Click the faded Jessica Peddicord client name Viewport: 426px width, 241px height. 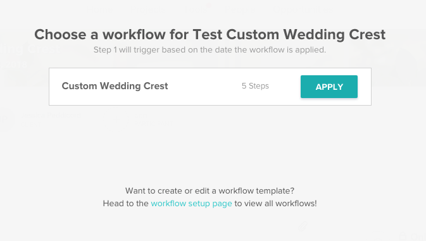click(x=51, y=115)
